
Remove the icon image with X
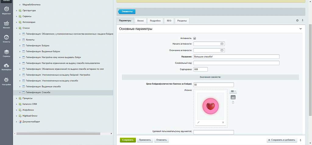click(223, 122)
